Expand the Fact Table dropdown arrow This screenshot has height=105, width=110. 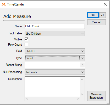point(82,34)
